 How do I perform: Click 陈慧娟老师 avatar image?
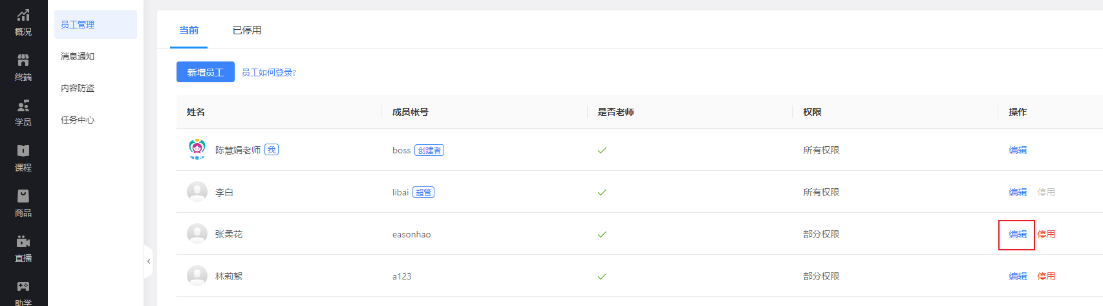click(x=197, y=149)
